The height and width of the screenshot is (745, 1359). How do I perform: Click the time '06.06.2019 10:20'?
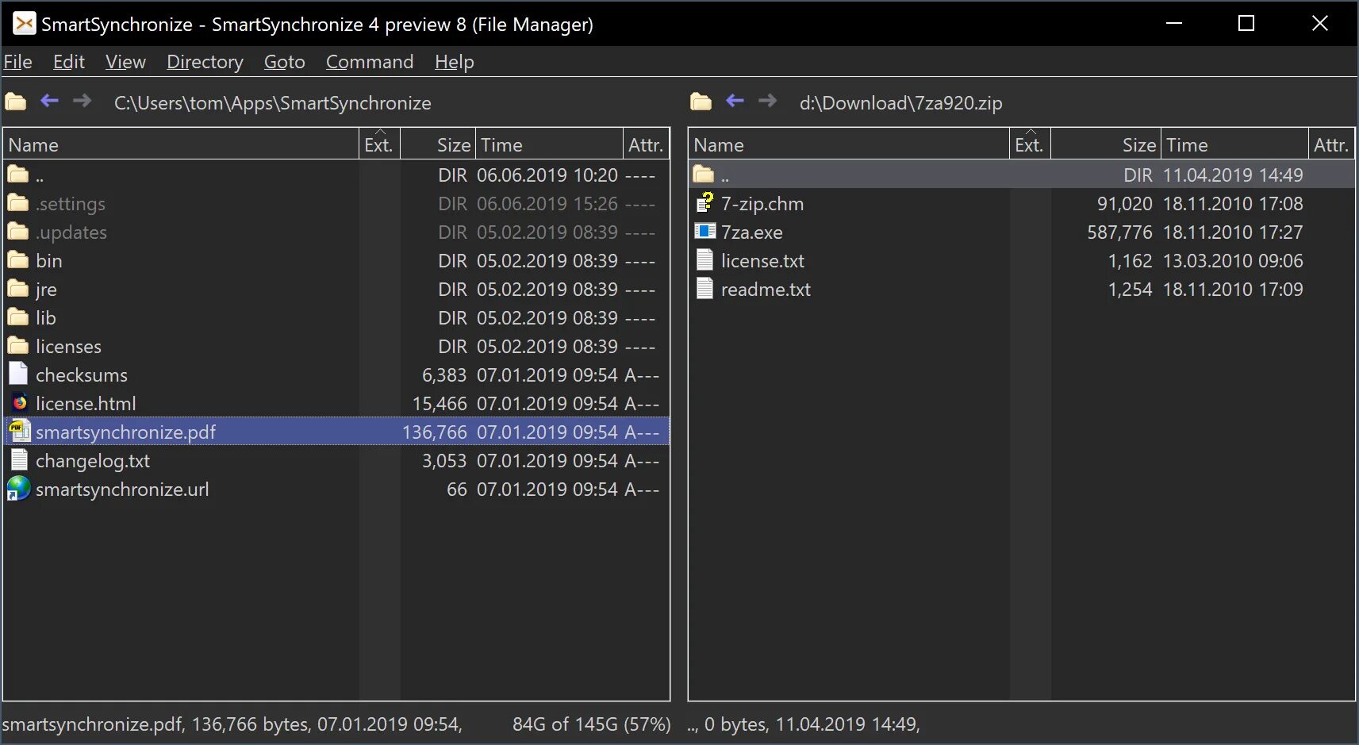[547, 175]
